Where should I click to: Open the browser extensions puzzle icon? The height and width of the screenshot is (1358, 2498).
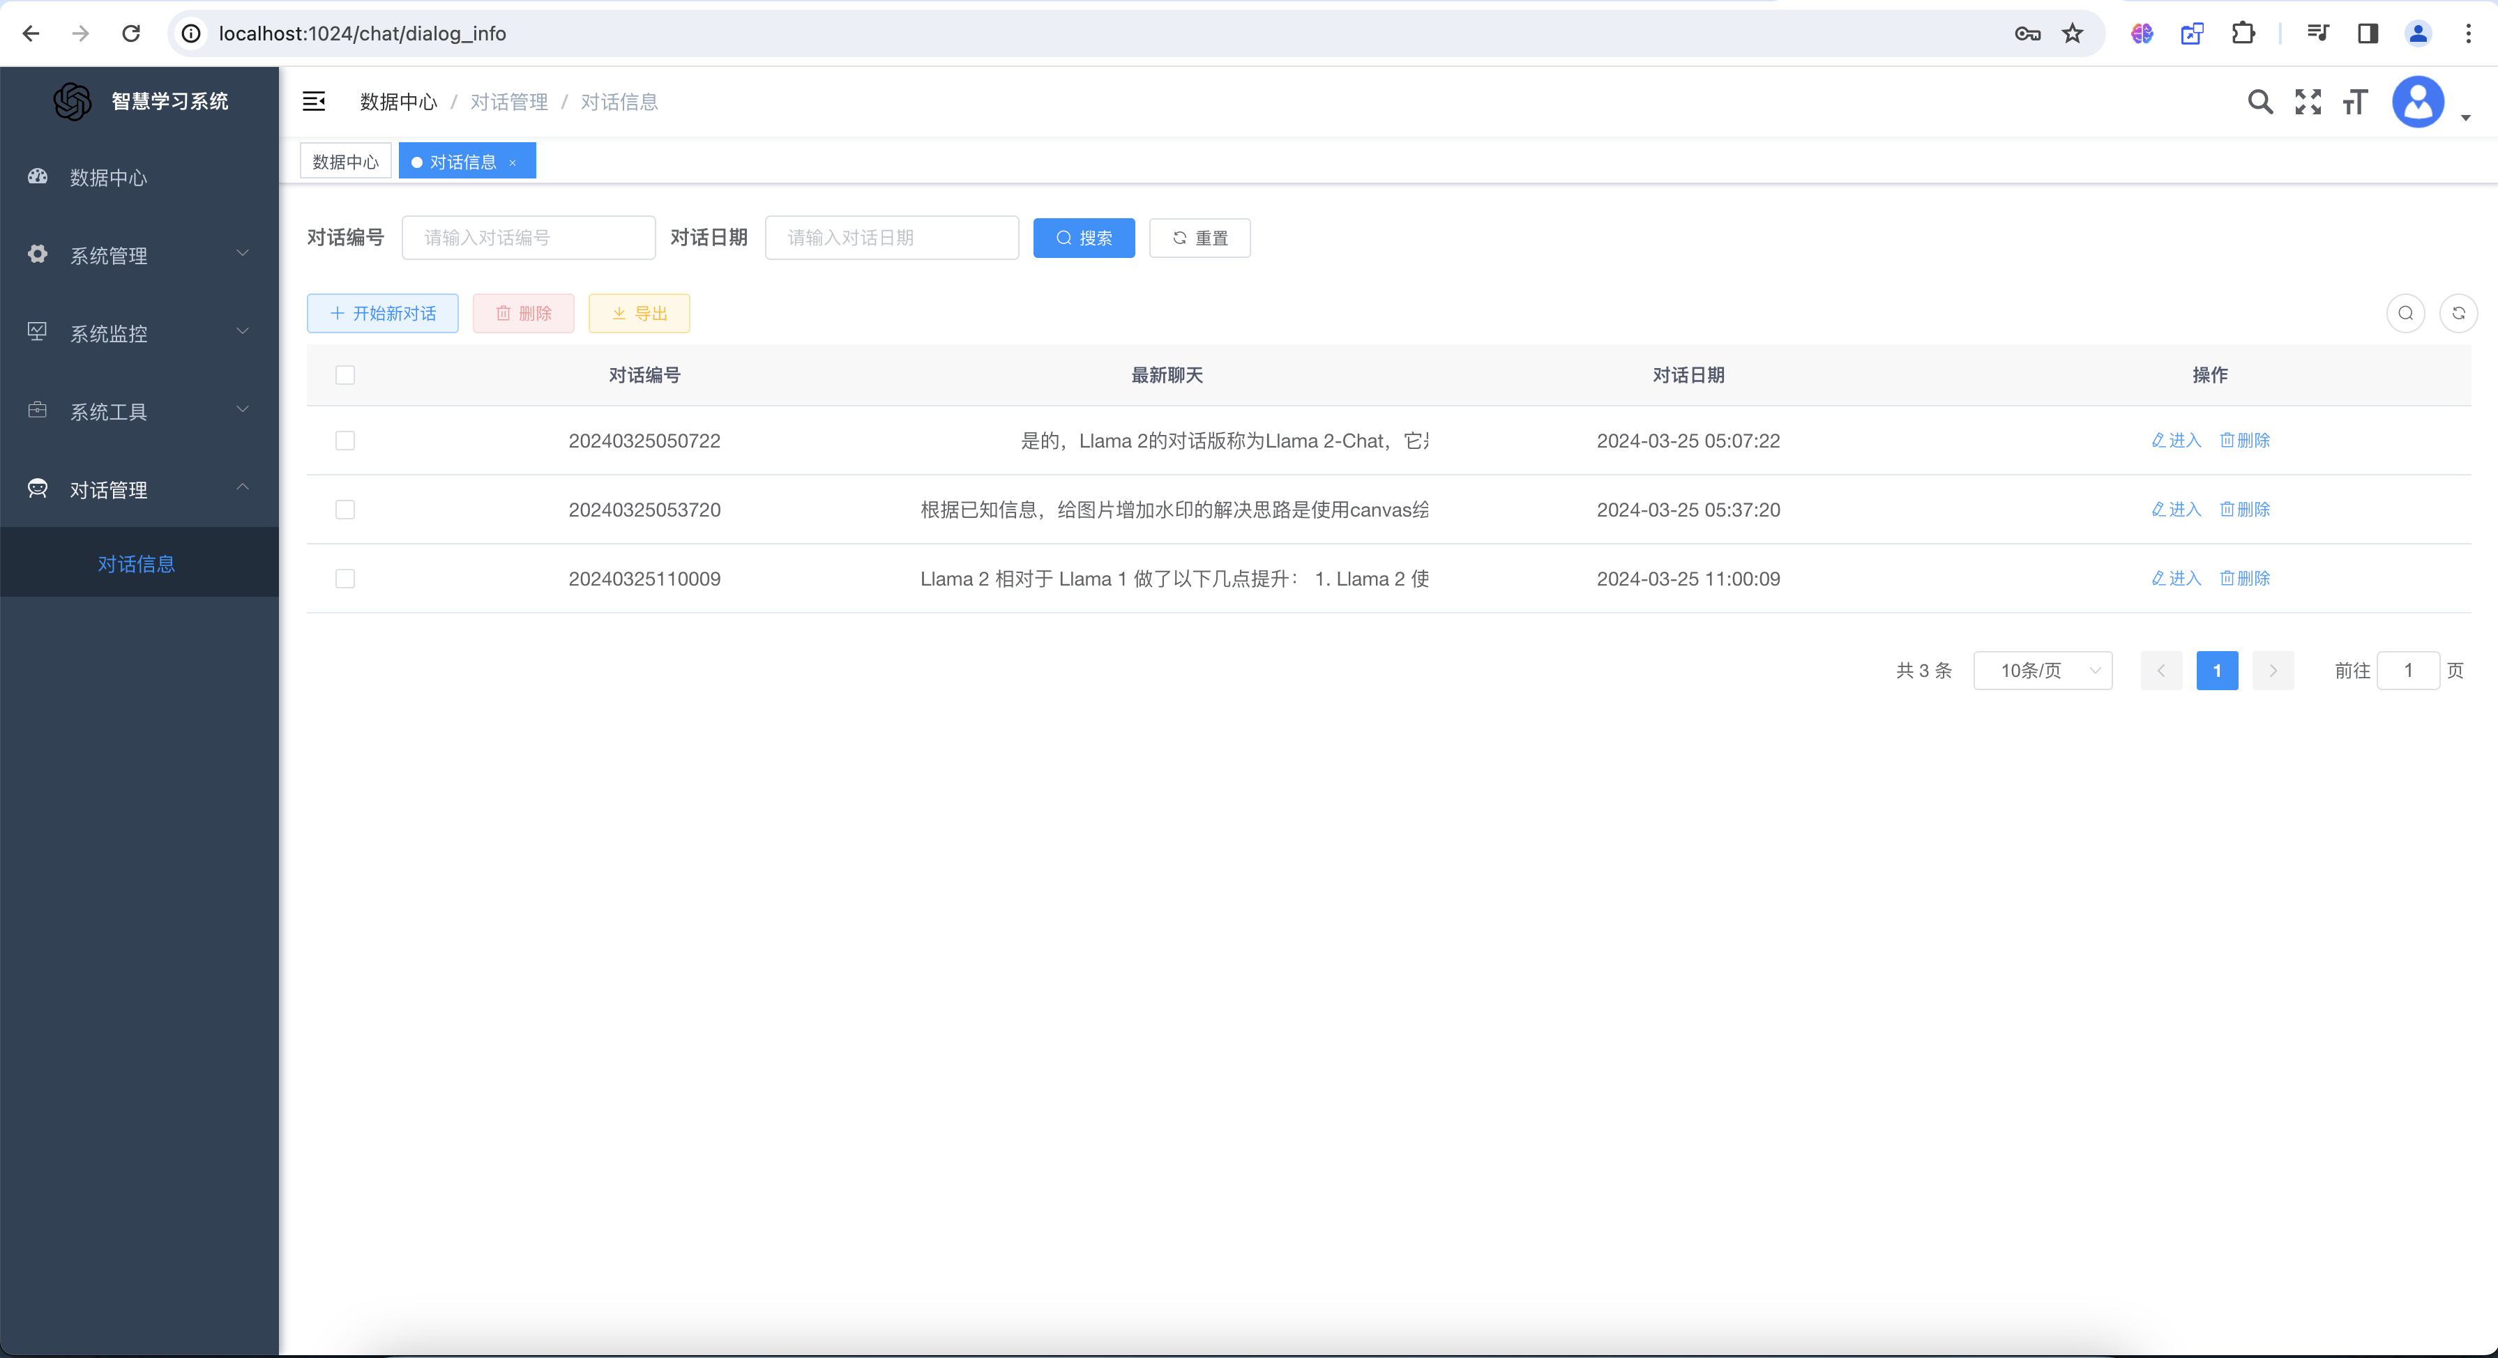2243,34
